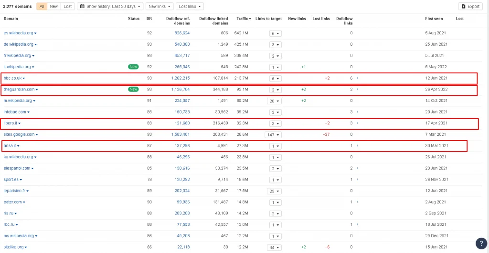Sort by Dofollow linked domains header

213,21
